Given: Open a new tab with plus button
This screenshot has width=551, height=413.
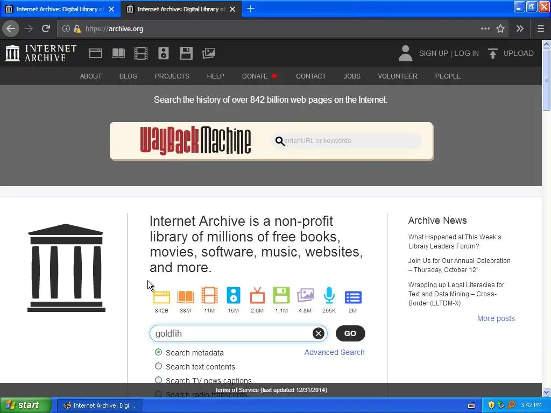Looking at the screenshot, I should [251, 9].
